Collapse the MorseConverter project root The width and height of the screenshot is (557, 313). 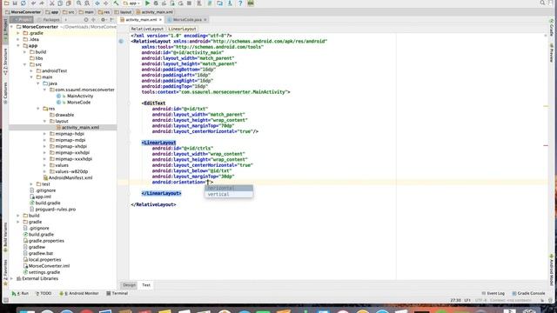(11, 27)
